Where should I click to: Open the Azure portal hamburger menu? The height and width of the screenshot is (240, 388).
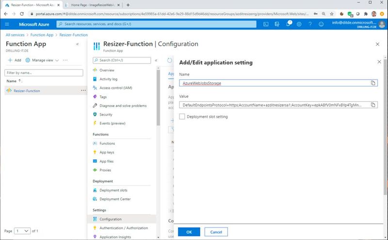[7, 24]
